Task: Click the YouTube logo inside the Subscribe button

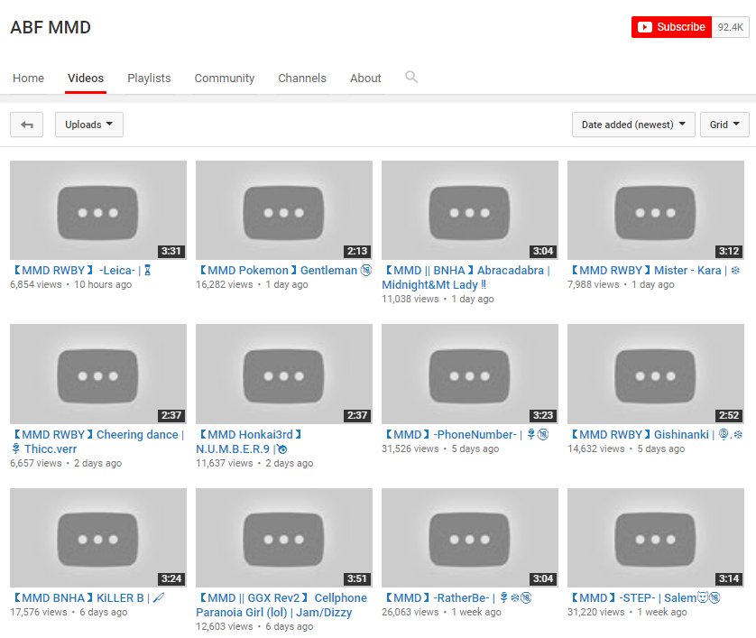Action: (645, 27)
